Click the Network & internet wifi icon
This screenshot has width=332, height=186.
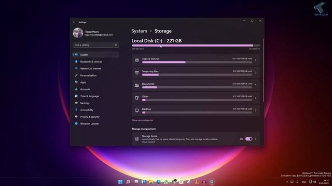(76, 69)
